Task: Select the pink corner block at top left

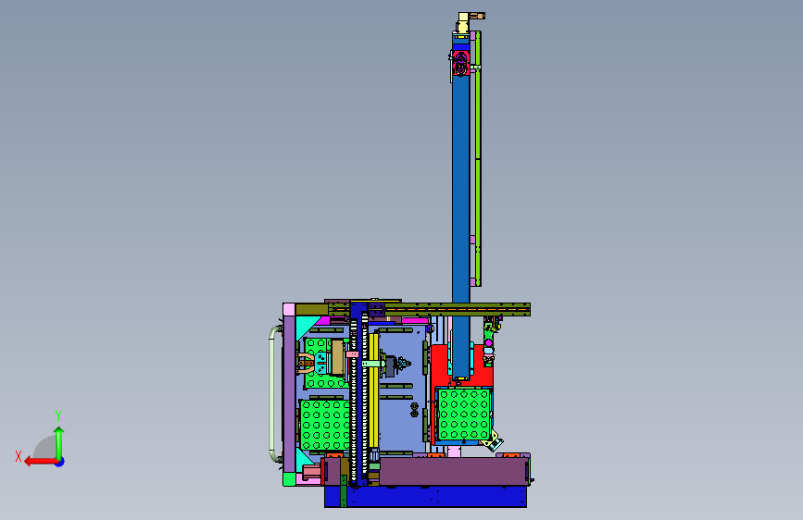Action: [x=289, y=310]
